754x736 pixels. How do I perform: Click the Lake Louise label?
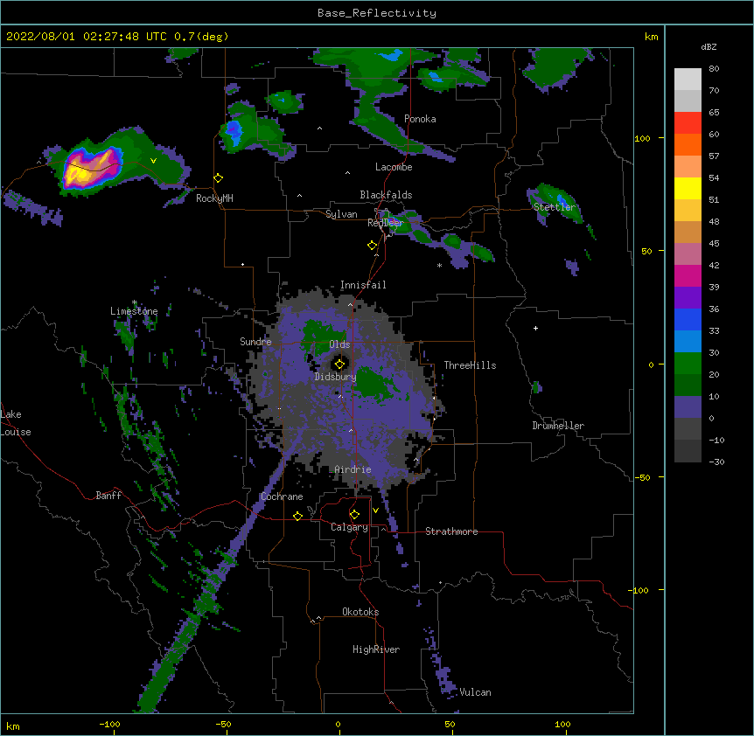pos(16,423)
